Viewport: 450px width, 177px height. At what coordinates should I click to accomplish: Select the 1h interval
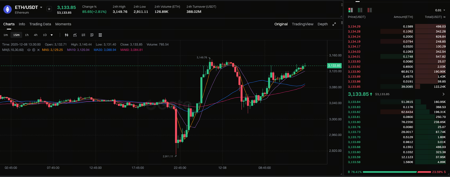(x=27, y=35)
